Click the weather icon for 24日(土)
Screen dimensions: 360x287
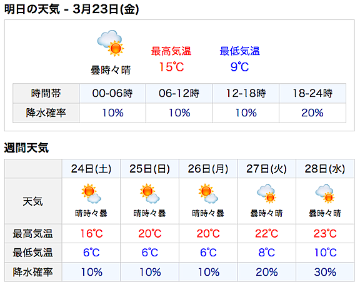(x=91, y=193)
